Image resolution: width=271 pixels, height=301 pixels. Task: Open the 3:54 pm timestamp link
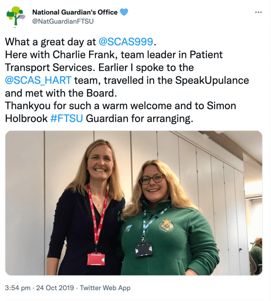(x=18, y=288)
